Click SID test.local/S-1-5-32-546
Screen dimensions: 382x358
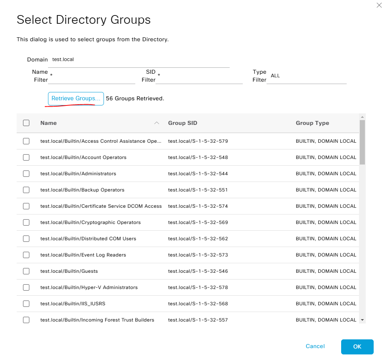pyautogui.click(x=198, y=271)
